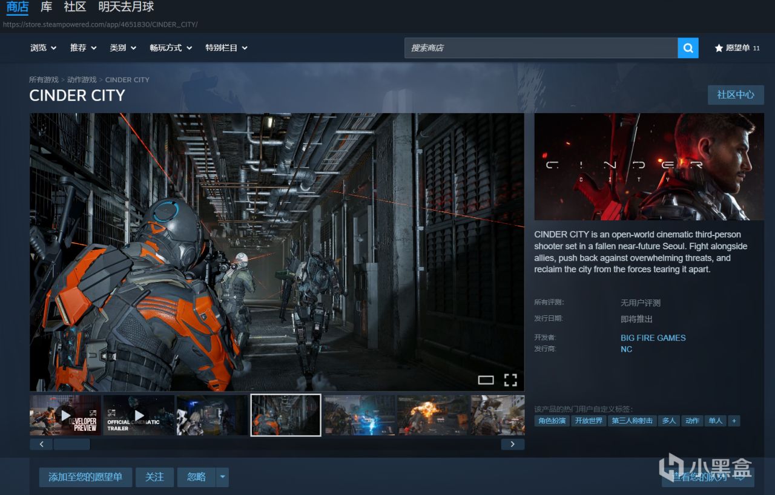
Task: Click the 关注 button
Action: (x=154, y=477)
